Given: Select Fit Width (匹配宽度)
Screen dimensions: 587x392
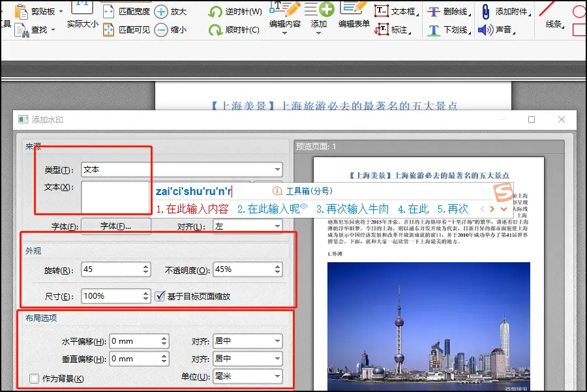Looking at the screenshot, I should click(126, 12).
